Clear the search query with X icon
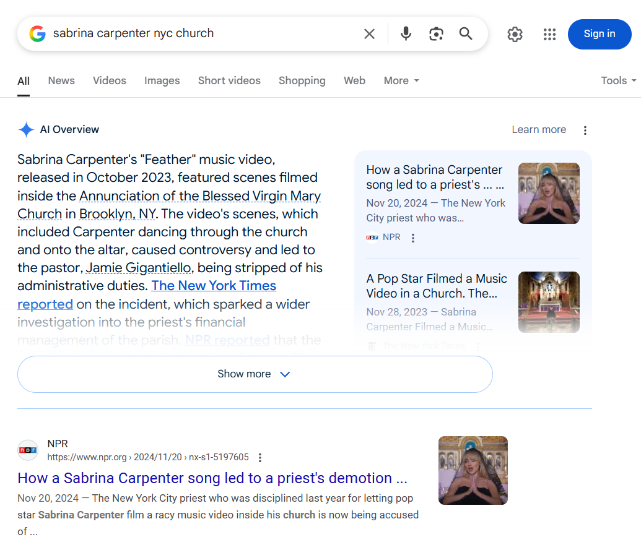This screenshot has width=641, height=558. coord(369,34)
